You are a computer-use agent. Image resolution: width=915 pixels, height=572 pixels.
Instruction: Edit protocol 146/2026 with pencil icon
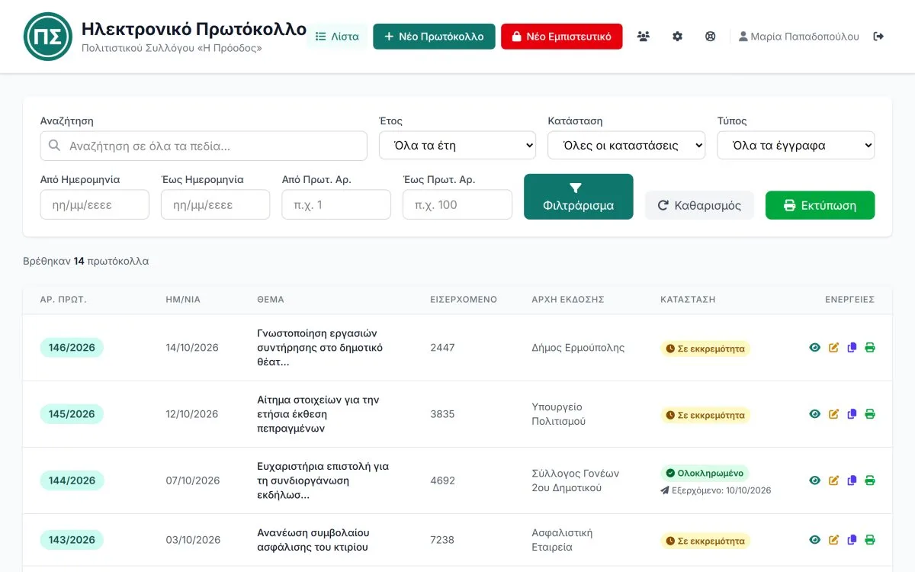coord(833,348)
